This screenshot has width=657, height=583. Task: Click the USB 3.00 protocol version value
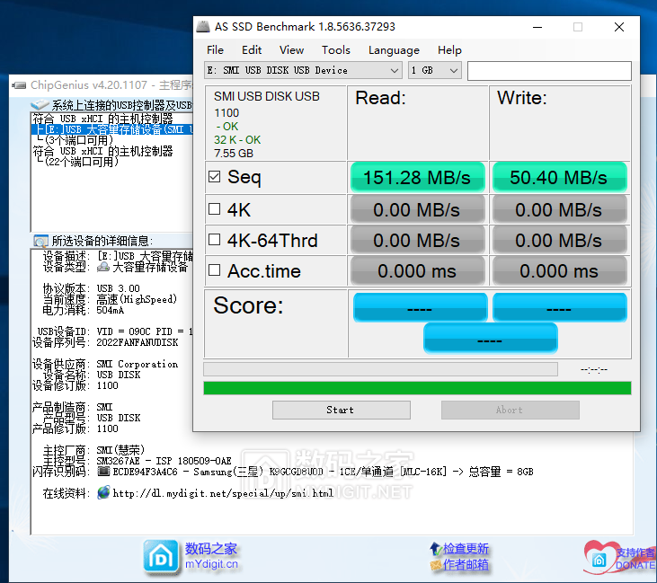[x=118, y=288]
